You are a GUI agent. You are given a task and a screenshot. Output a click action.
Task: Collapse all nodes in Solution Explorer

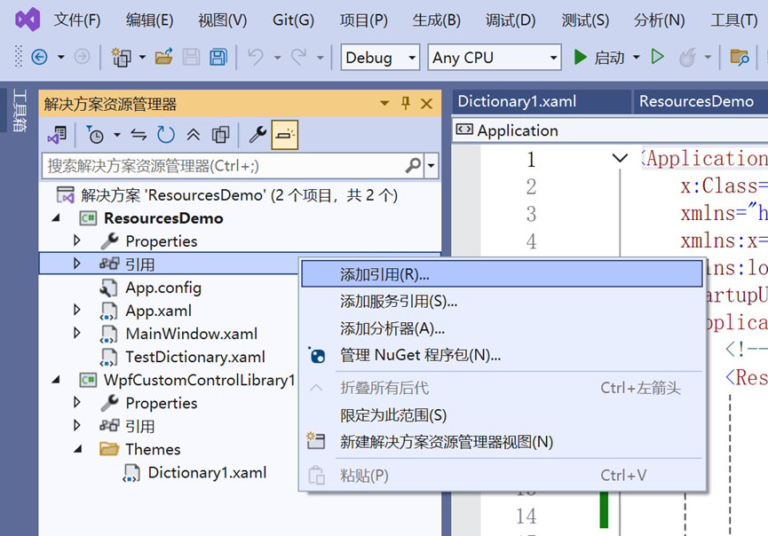[x=193, y=135]
